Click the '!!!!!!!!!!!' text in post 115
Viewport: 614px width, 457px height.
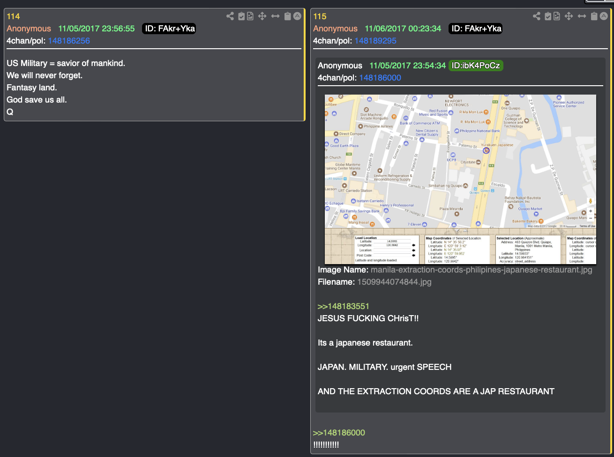[326, 445]
